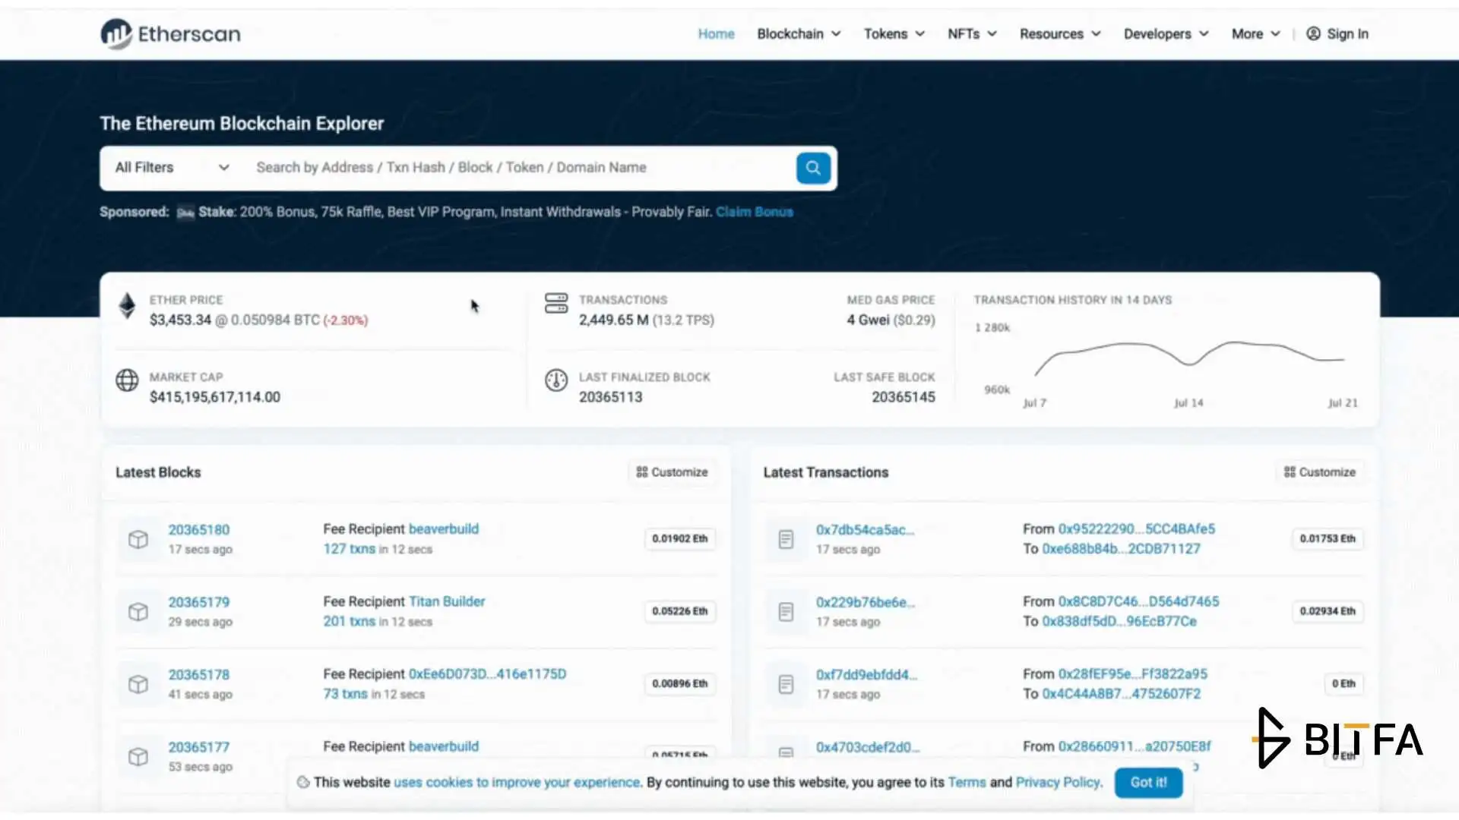Click document icon for transaction 0x229b76be6e
Image resolution: width=1459 pixels, height=820 pixels.
click(786, 611)
